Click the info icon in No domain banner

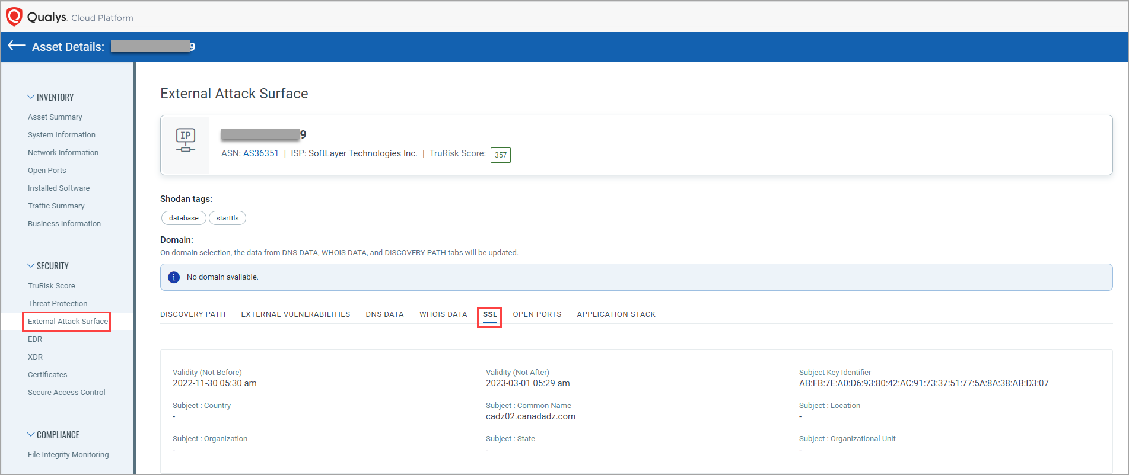point(174,277)
